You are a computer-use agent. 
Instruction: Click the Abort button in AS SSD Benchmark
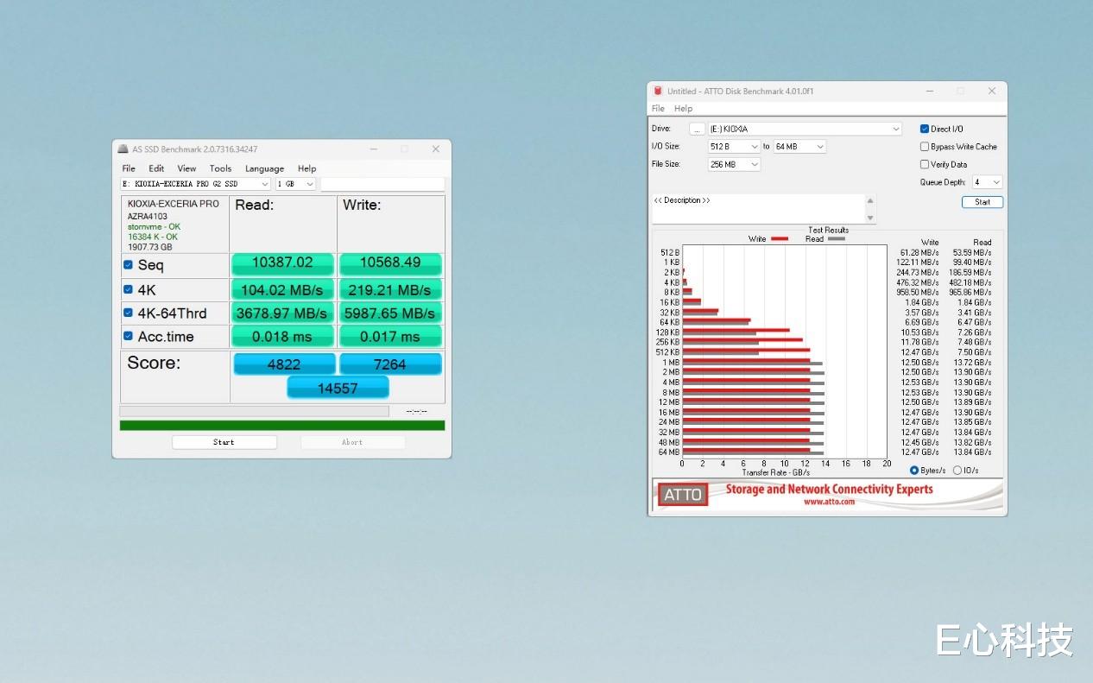pyautogui.click(x=352, y=442)
